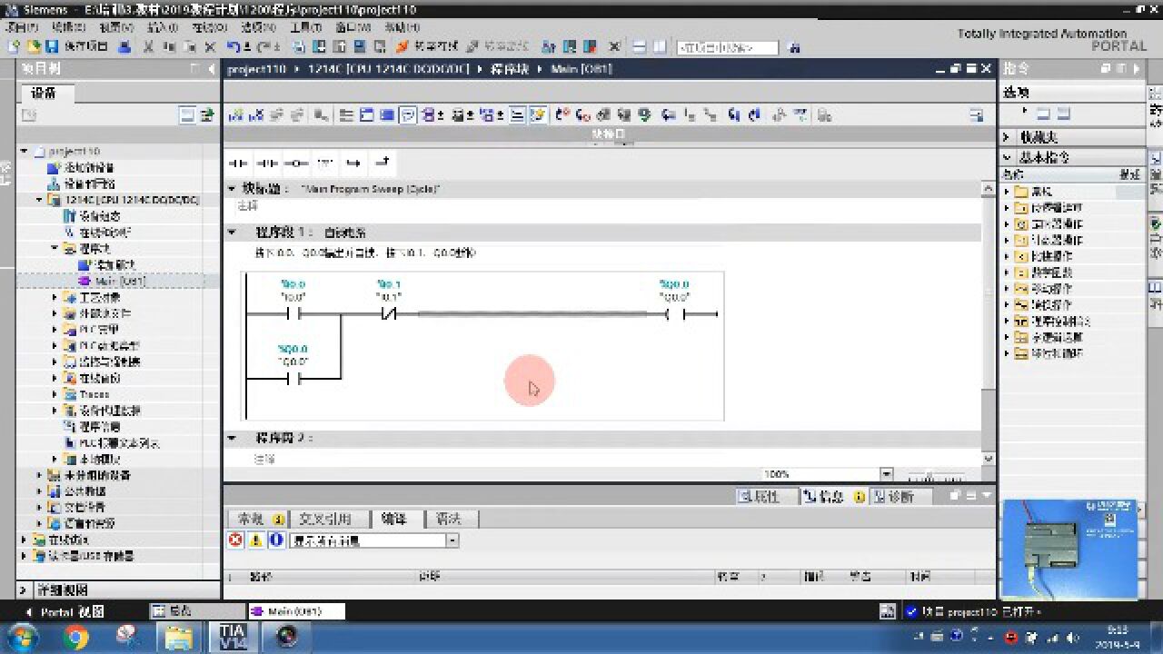Click the save project icon
Screen dimensions: 1163x654
pyautogui.click(x=52, y=47)
